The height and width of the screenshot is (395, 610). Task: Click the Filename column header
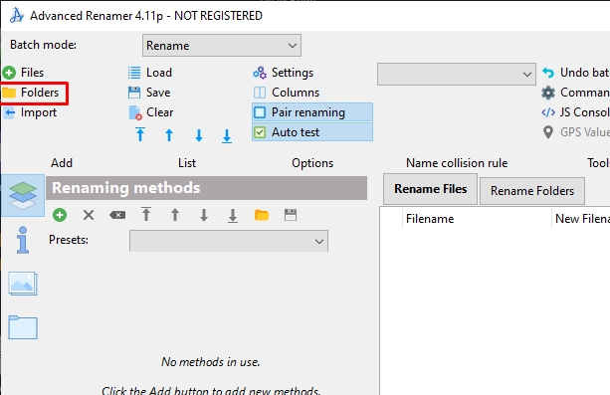pos(477,219)
